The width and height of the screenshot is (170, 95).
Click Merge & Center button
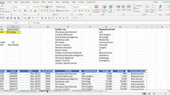[63, 11]
